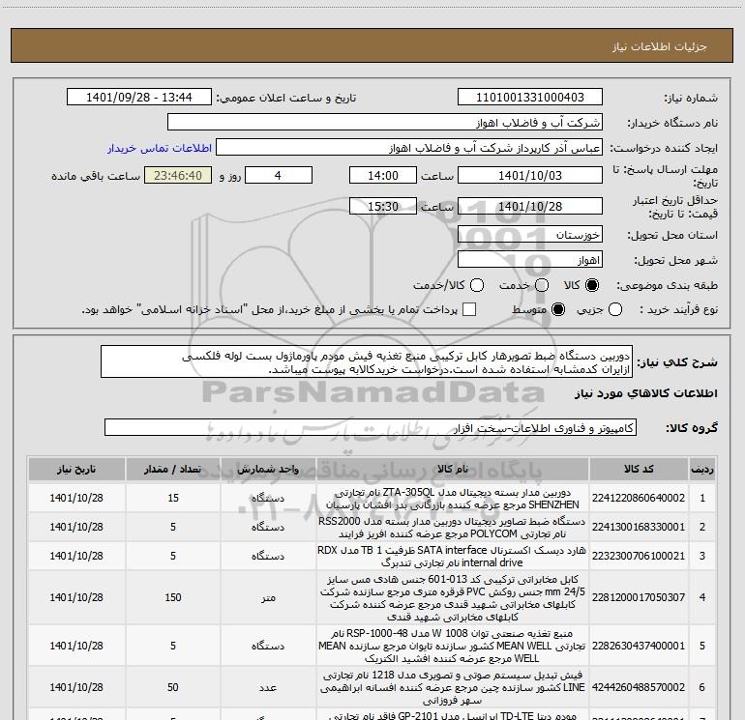745x720 pixels.
Task: Click the validity time field 15:30
Action: click(x=383, y=206)
